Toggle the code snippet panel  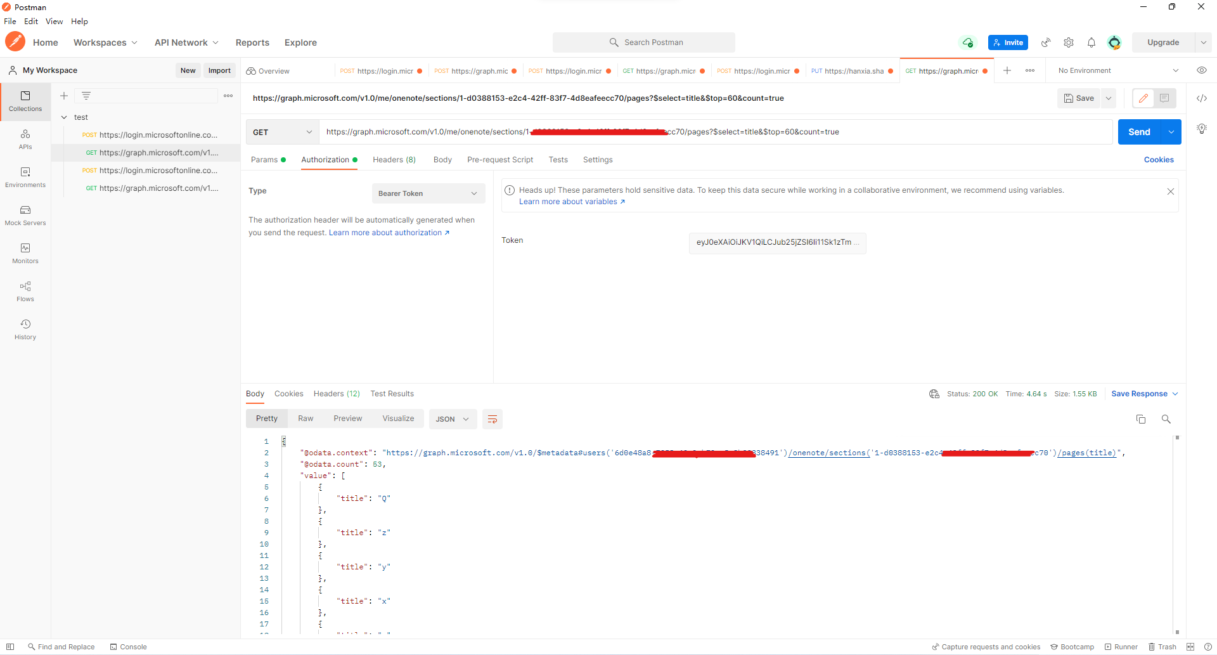pos(1201,98)
